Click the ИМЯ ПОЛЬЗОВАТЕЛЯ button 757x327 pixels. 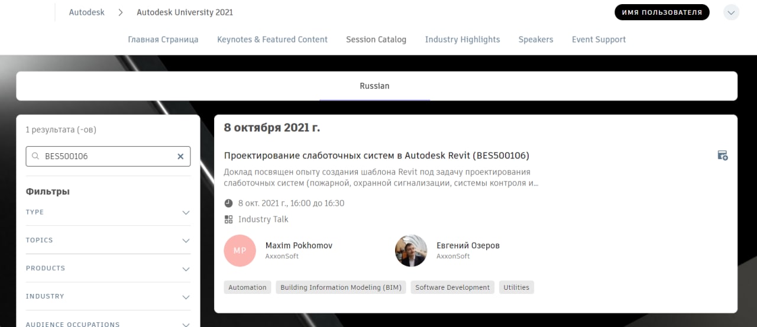point(662,12)
